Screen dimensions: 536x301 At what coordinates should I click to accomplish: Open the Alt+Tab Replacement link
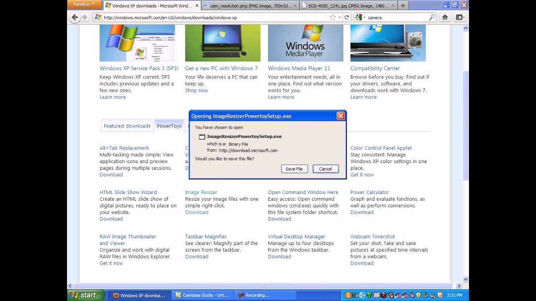(x=124, y=148)
